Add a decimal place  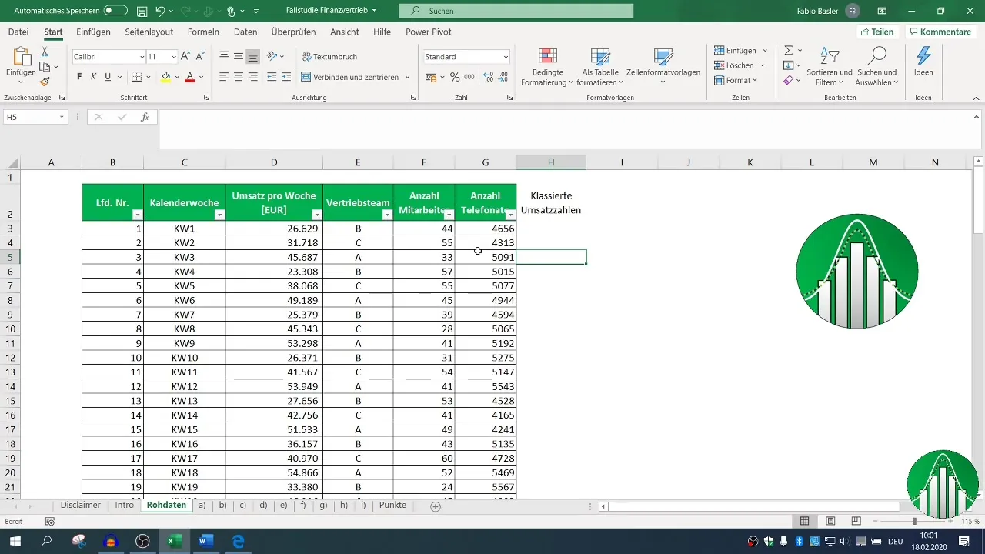(x=488, y=77)
